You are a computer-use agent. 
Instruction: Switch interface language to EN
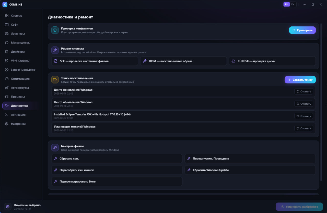point(293,4)
